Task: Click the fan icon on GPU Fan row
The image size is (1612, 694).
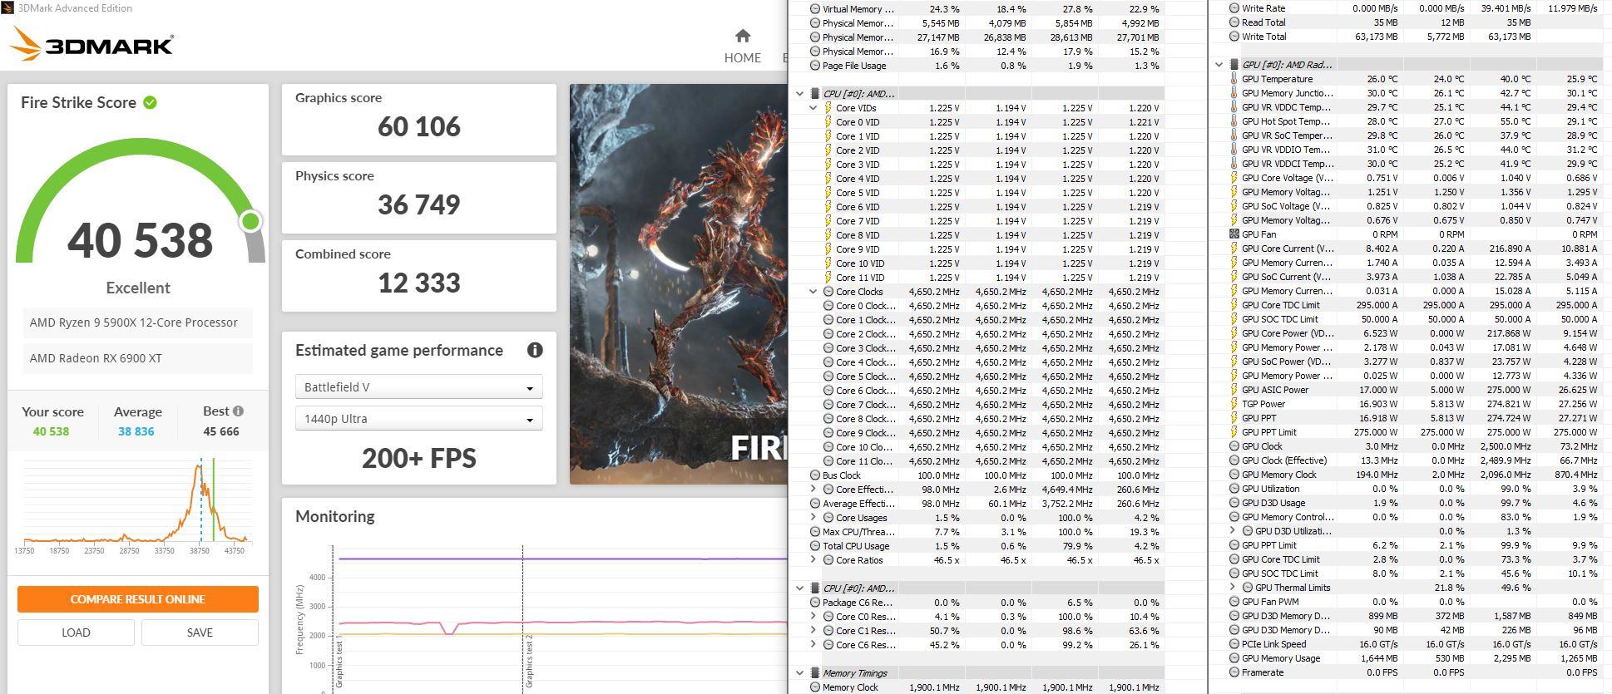Action: point(1234,234)
